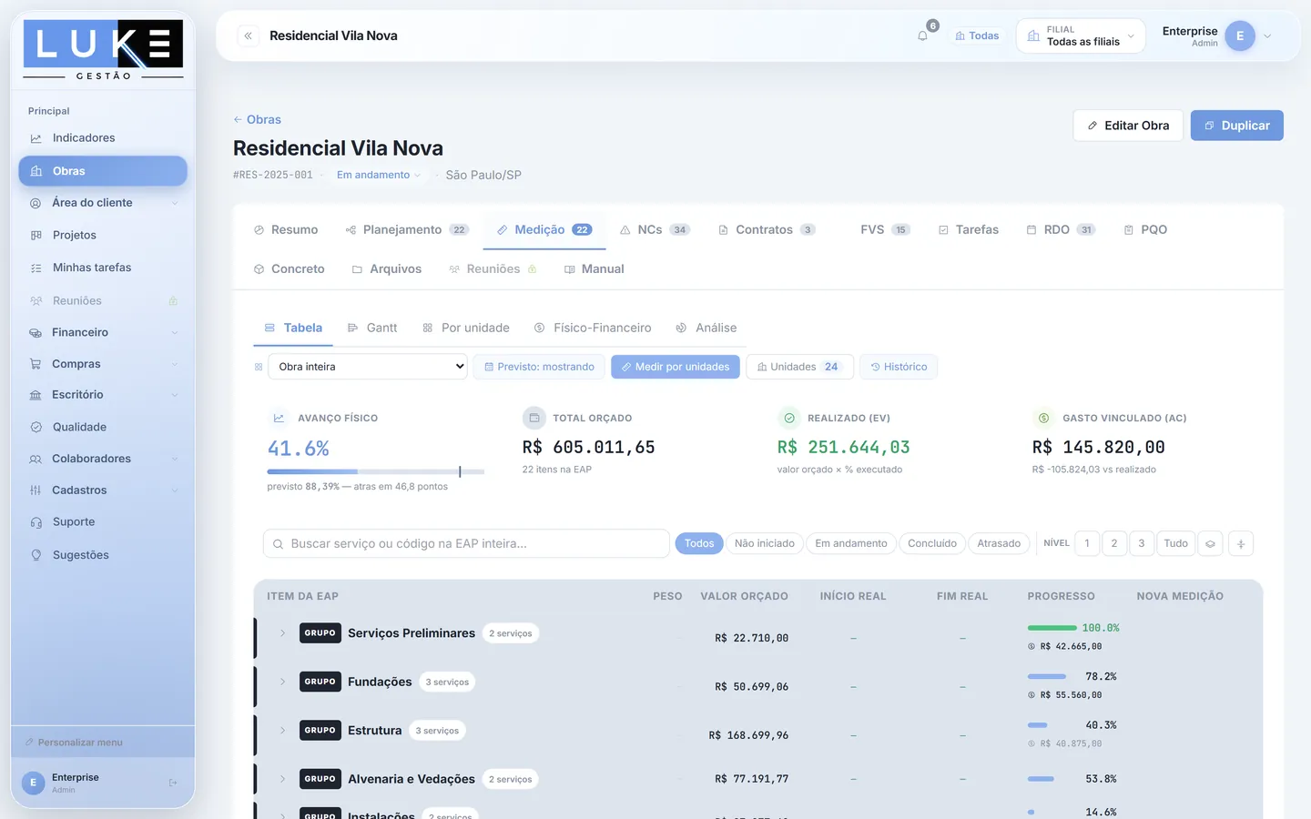Filter by Concluído status
1311x819 pixels.
click(x=932, y=543)
